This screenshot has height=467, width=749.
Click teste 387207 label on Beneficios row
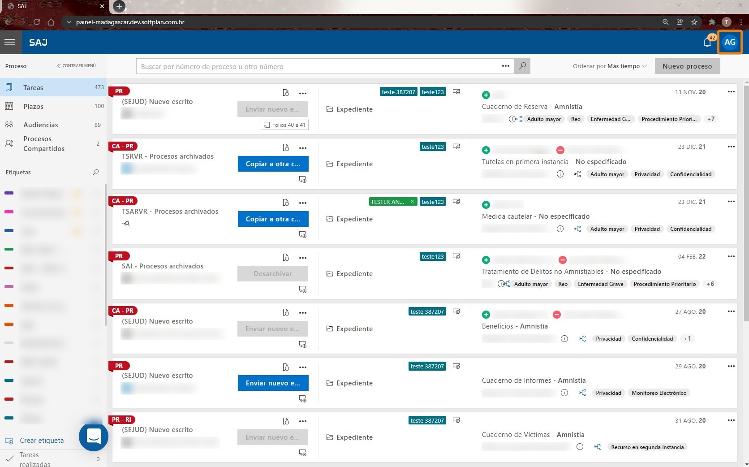click(427, 311)
